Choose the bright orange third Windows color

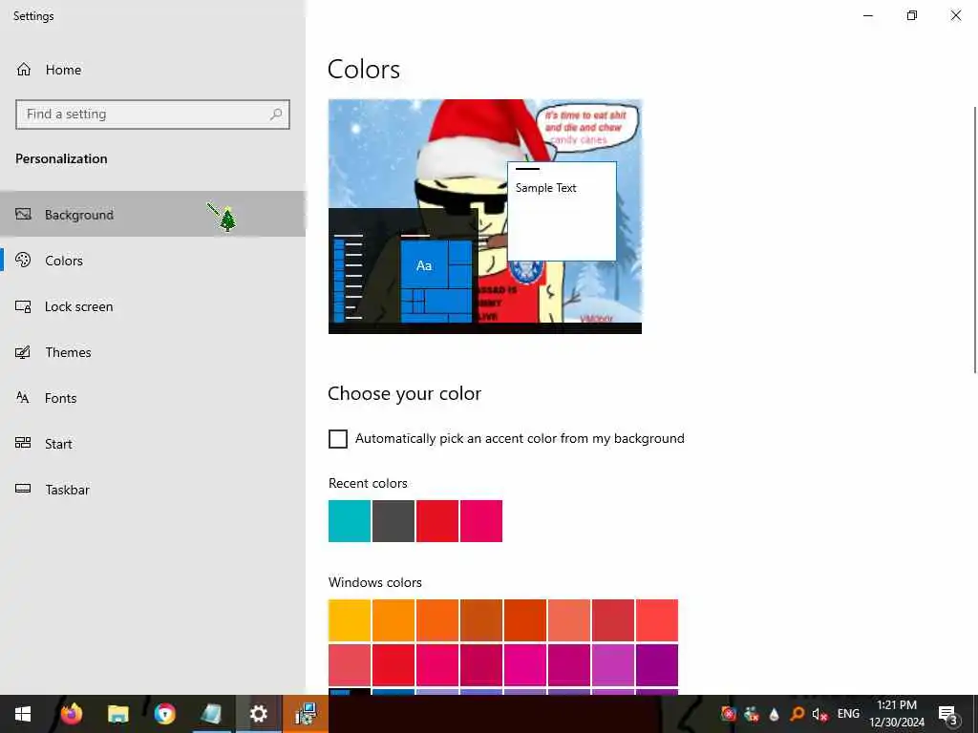437,620
